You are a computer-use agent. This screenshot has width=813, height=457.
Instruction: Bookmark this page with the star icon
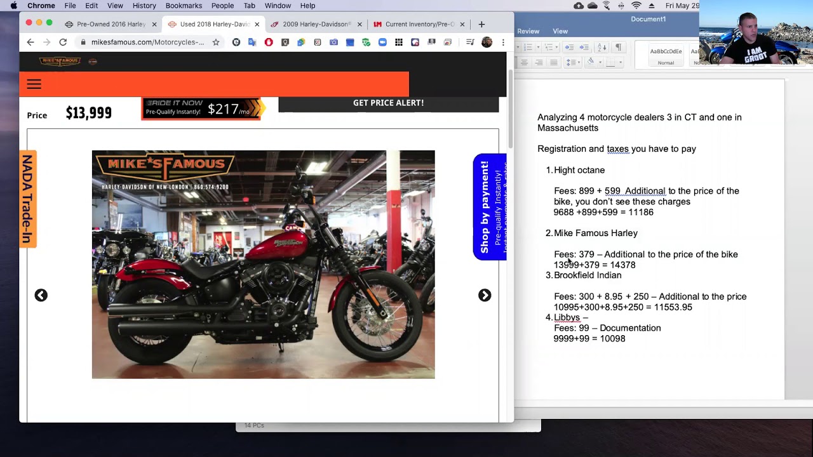tap(216, 42)
